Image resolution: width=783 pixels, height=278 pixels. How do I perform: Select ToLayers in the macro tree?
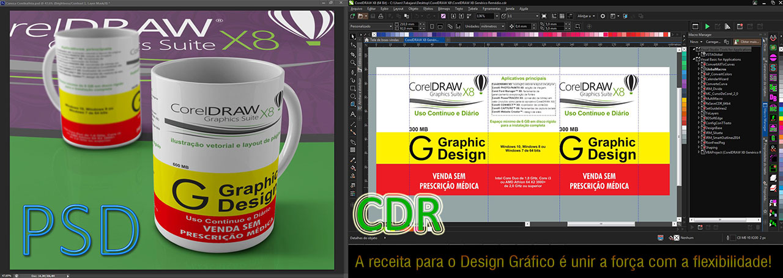[712, 113]
